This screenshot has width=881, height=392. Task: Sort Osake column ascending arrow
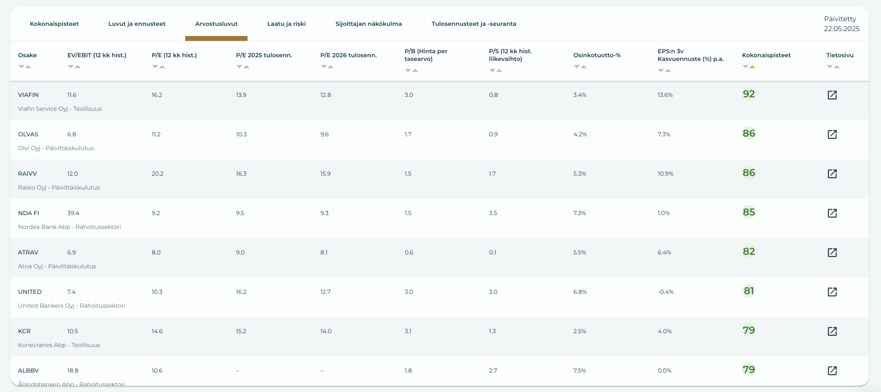pos(28,67)
